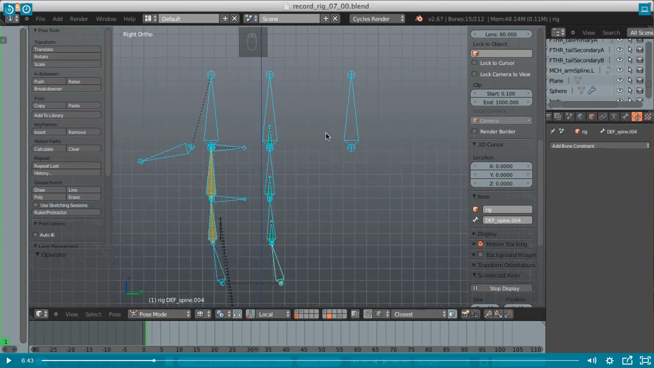Click the copy pose icon
Screen dimensions: 654x368
(488, 314)
